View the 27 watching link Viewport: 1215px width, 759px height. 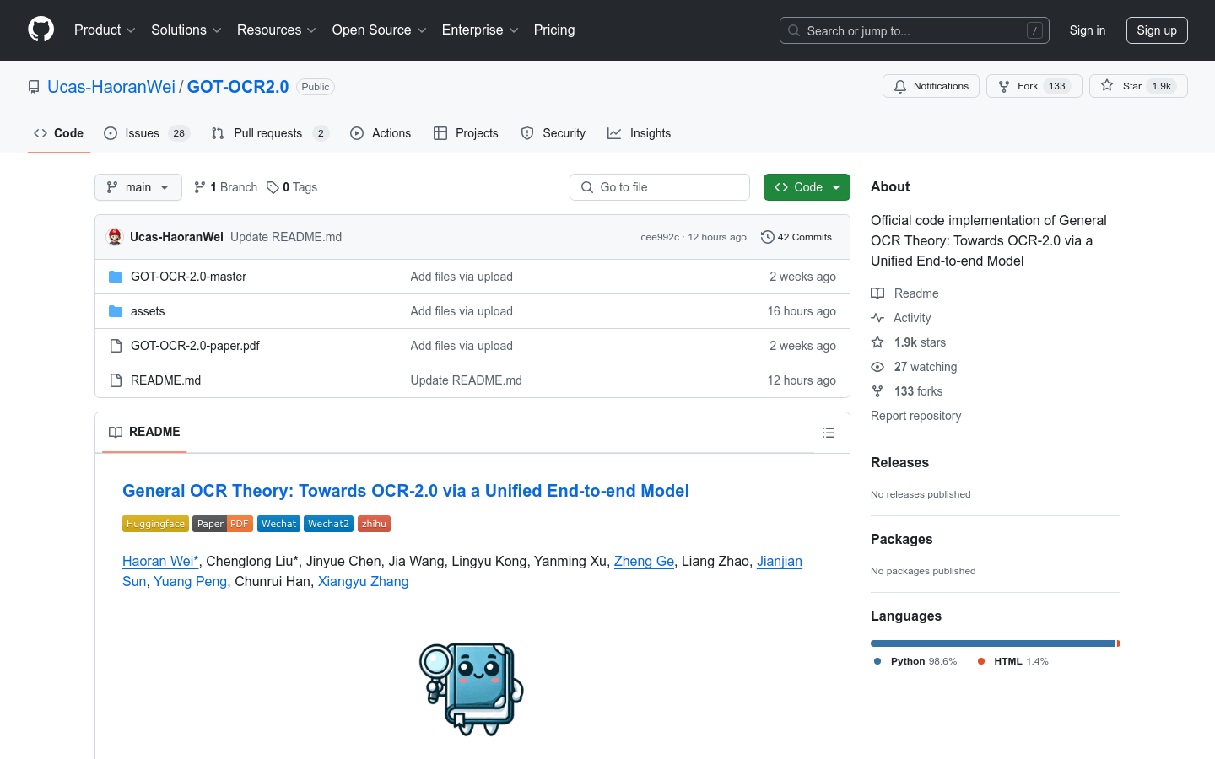(x=914, y=367)
